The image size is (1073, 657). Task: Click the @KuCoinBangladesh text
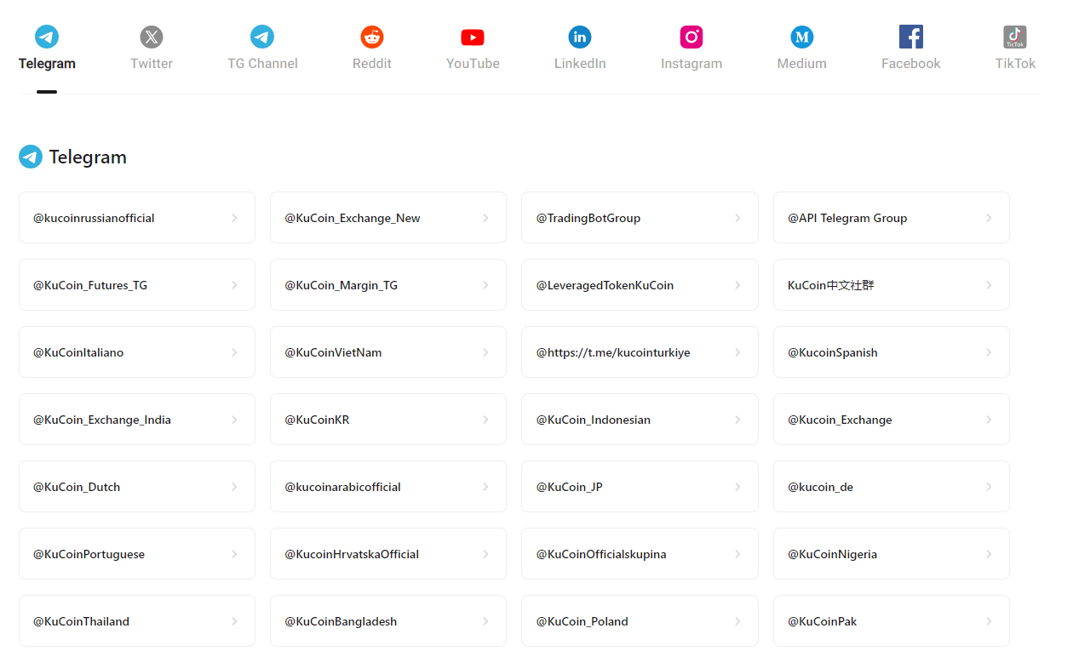341,621
